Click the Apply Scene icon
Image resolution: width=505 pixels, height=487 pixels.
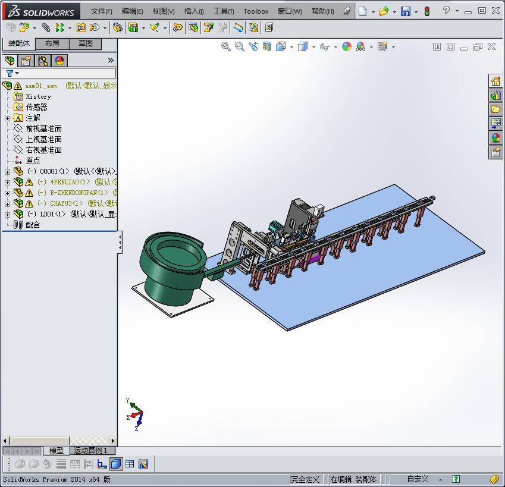[360, 46]
